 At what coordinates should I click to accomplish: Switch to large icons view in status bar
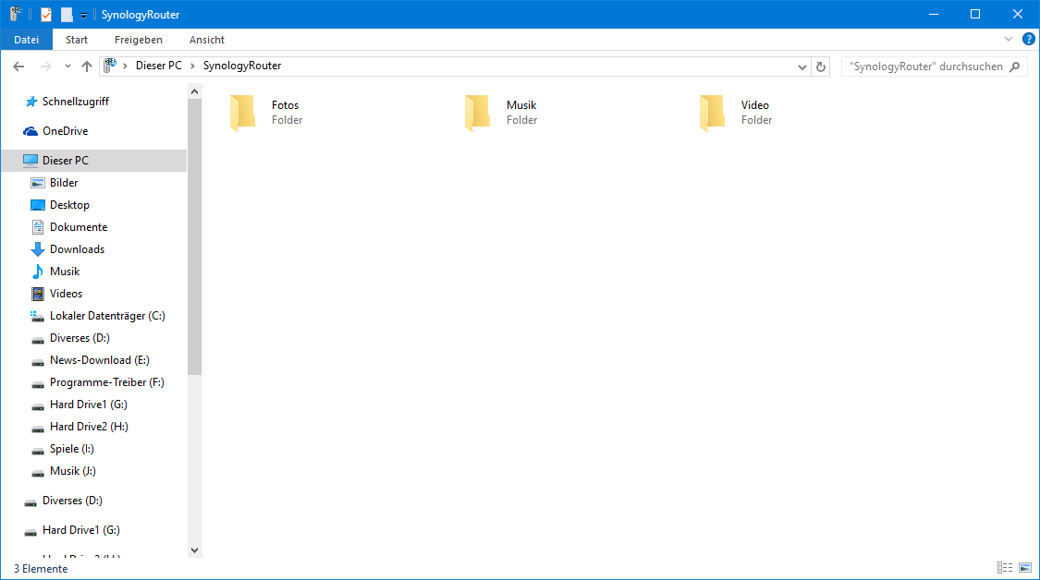(x=1025, y=568)
